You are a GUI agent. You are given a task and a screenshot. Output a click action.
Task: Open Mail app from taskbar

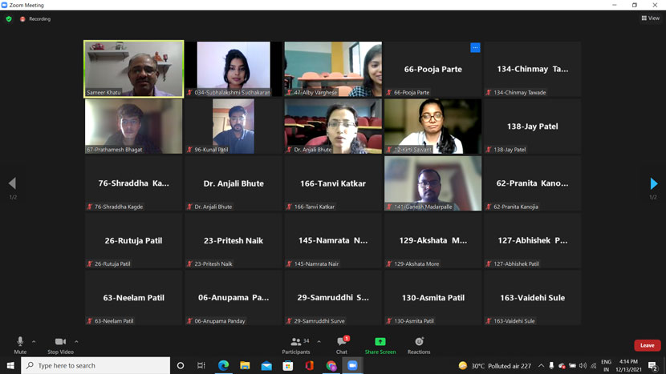tap(266, 365)
